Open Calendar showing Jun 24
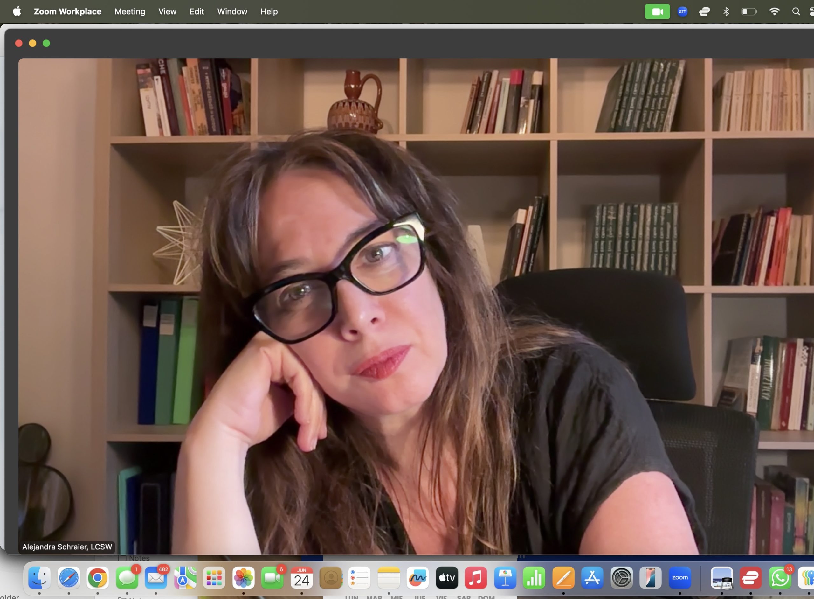The width and height of the screenshot is (814, 599). tap(301, 578)
